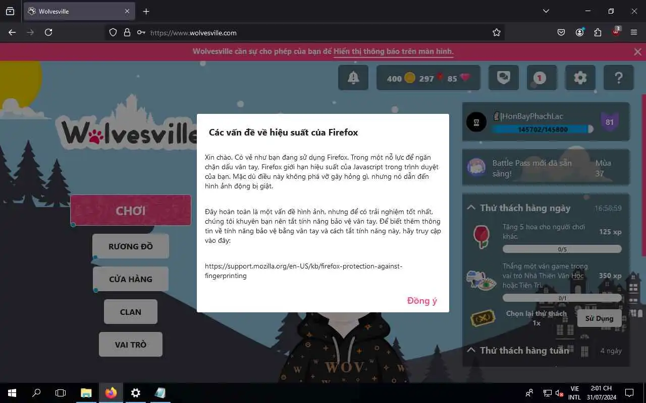Open CỬA HÀNG shop

point(131,279)
